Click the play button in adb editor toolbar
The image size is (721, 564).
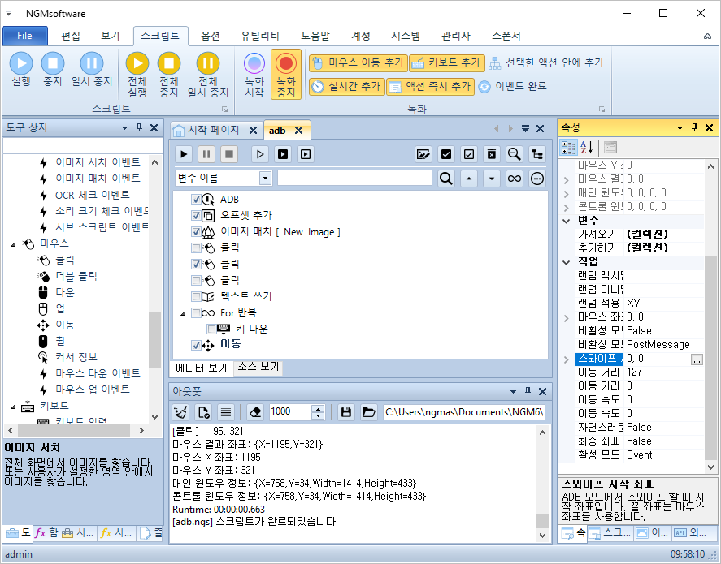point(184,154)
